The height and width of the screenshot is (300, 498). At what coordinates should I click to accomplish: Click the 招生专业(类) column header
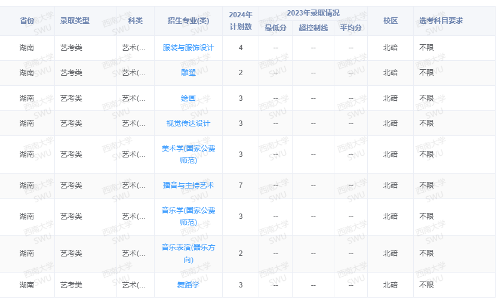(x=188, y=21)
